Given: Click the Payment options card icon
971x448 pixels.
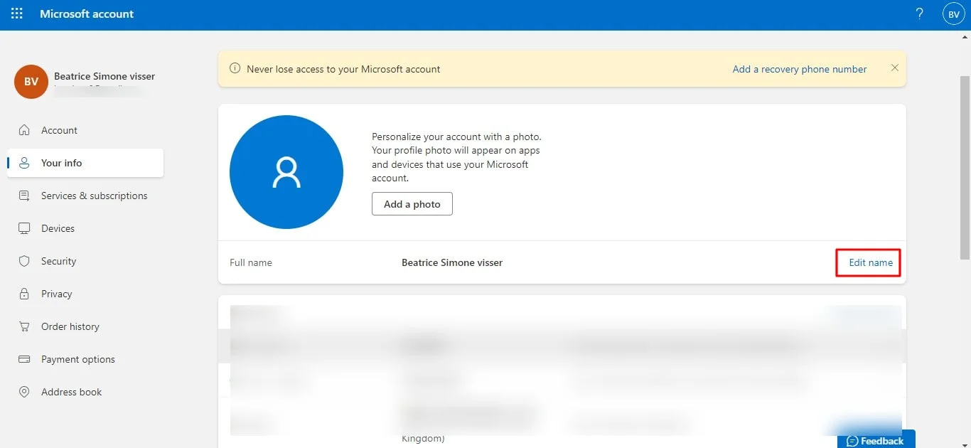Looking at the screenshot, I should point(25,359).
